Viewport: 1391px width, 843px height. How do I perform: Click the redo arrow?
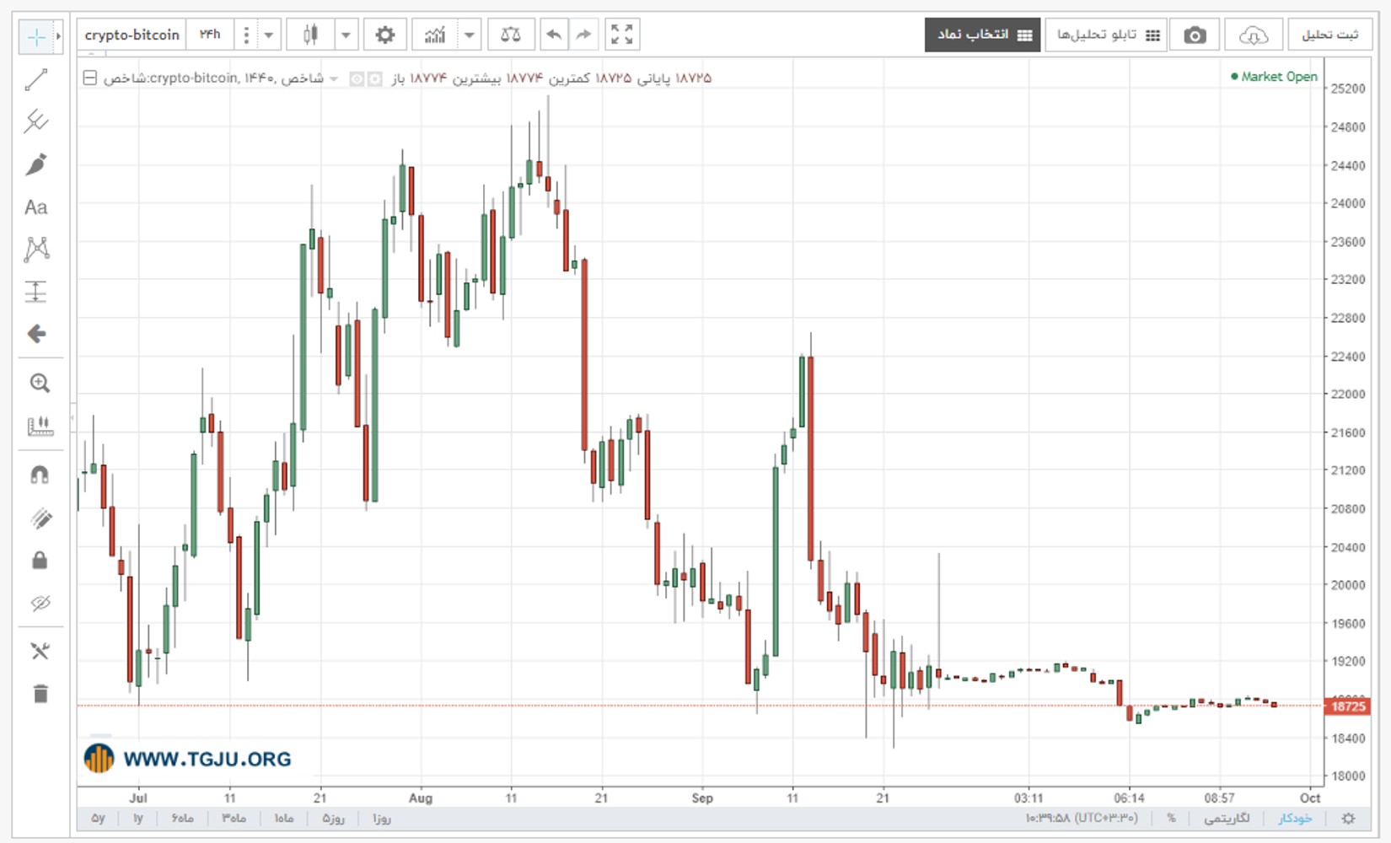583,35
